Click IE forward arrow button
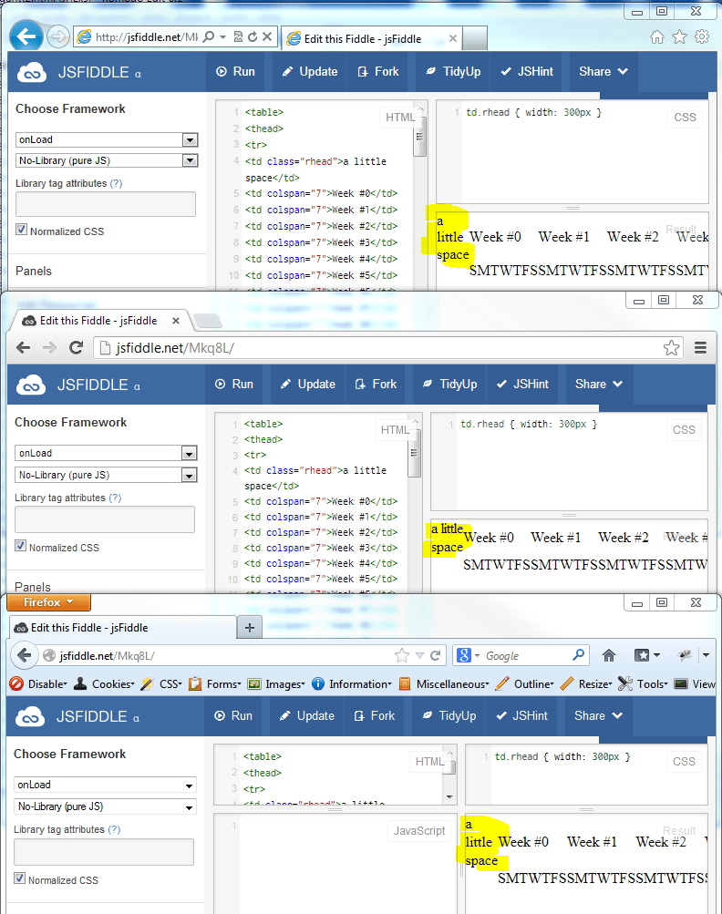722x914 pixels. pos(57,37)
